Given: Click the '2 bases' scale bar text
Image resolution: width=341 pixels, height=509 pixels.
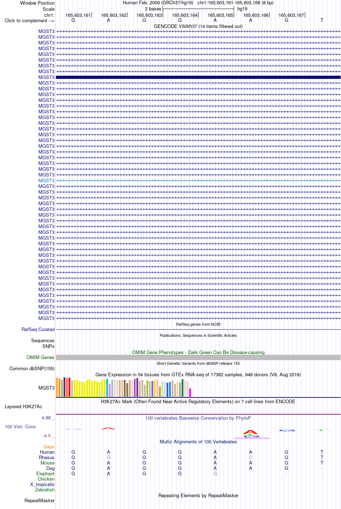Looking at the screenshot, I should click(x=153, y=9).
